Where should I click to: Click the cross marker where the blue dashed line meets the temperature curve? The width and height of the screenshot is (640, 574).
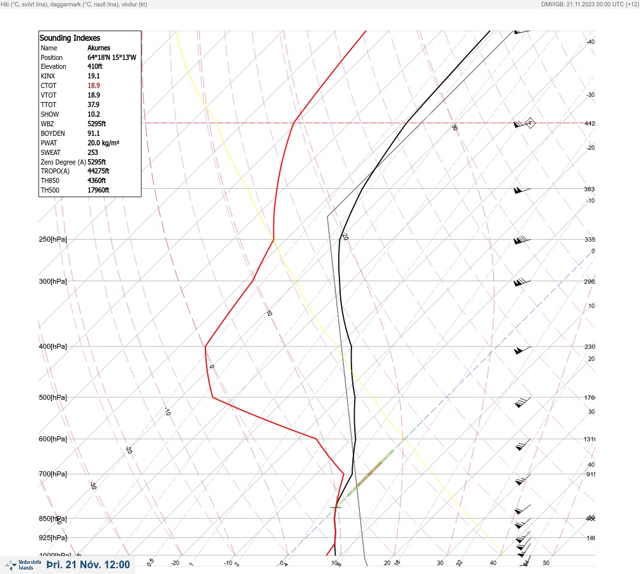click(336, 507)
